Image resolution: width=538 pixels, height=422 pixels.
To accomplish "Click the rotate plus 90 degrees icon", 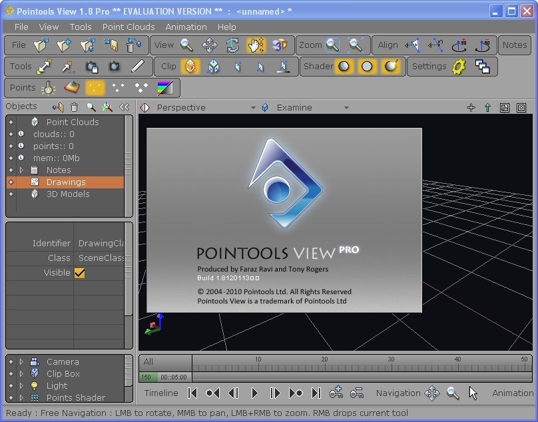I will [x=459, y=45].
